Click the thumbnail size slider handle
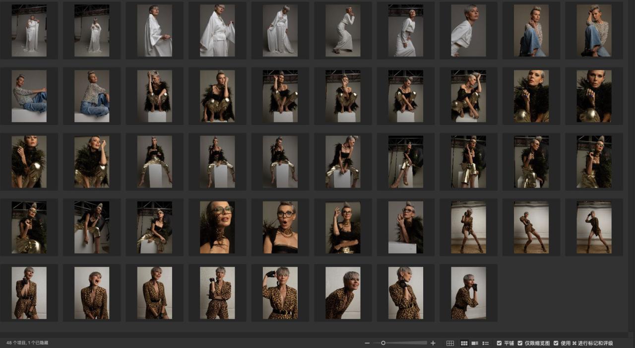The image size is (635, 348). click(383, 343)
